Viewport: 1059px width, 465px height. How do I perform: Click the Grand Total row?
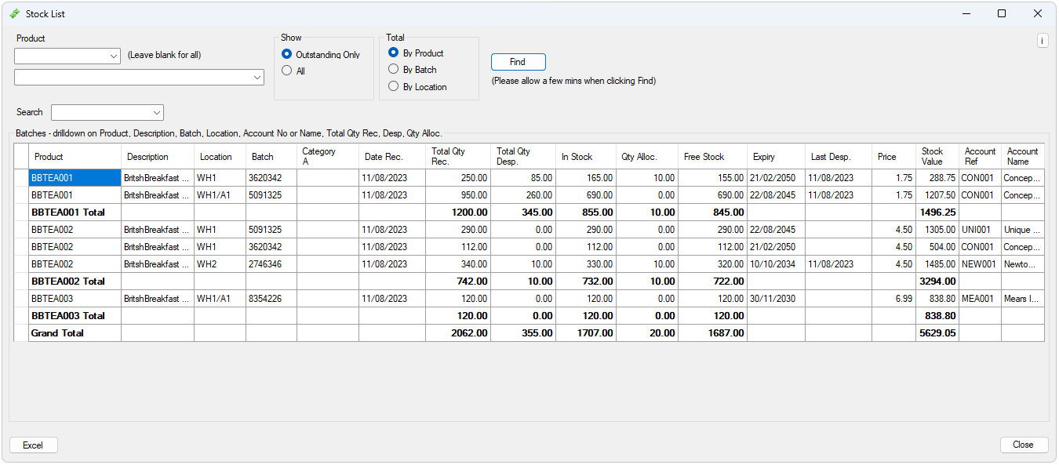pyautogui.click(x=75, y=332)
